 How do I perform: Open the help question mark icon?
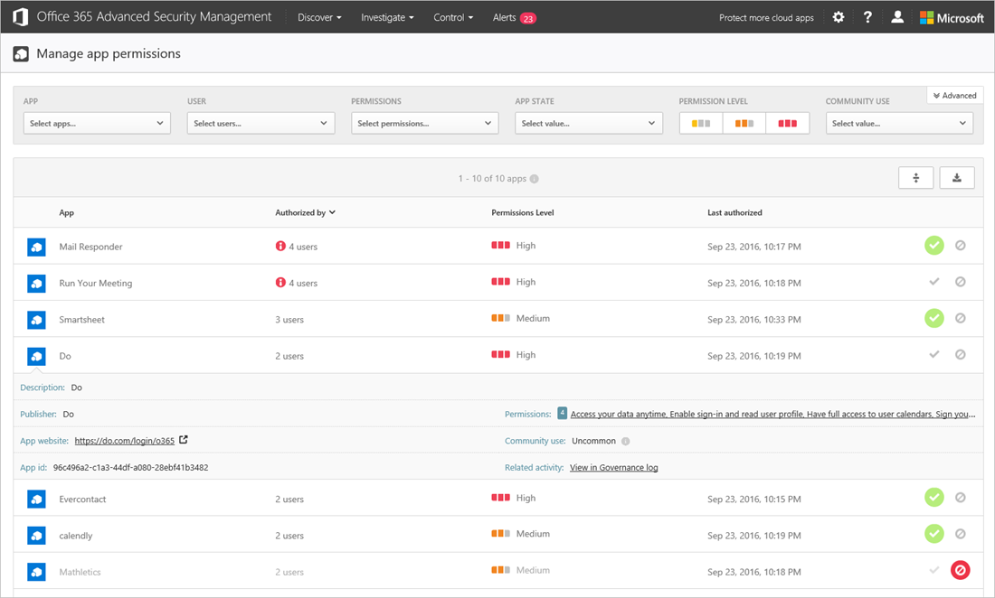point(867,16)
